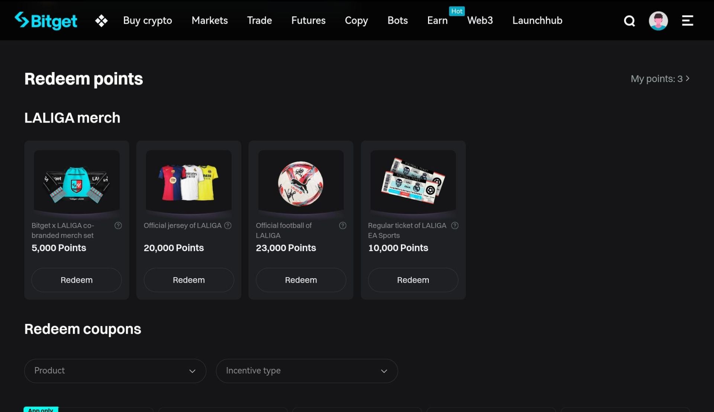
Task: Click the football tickets image
Action: click(413, 181)
